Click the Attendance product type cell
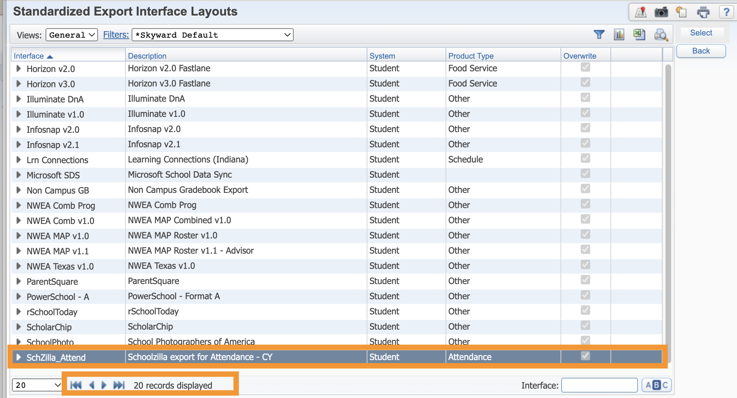The height and width of the screenshot is (398, 737). [470, 357]
